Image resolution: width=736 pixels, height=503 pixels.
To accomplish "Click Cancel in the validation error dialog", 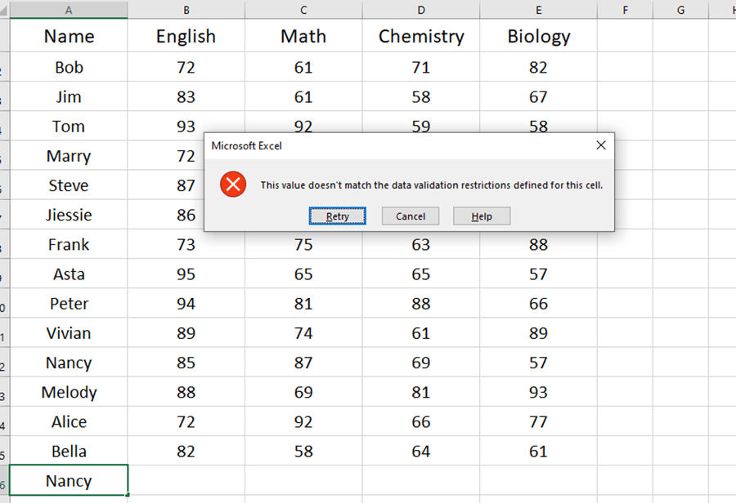I will [411, 216].
